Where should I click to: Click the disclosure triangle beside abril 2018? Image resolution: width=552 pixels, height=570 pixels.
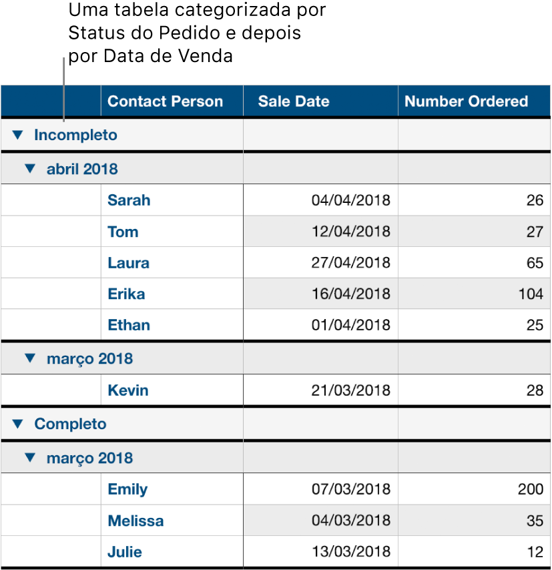point(30,168)
